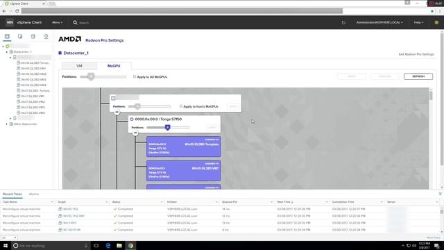Image resolution: width=444 pixels, height=250 pixels.
Task: Bookmark the page using the star icon
Action: [432, 11]
